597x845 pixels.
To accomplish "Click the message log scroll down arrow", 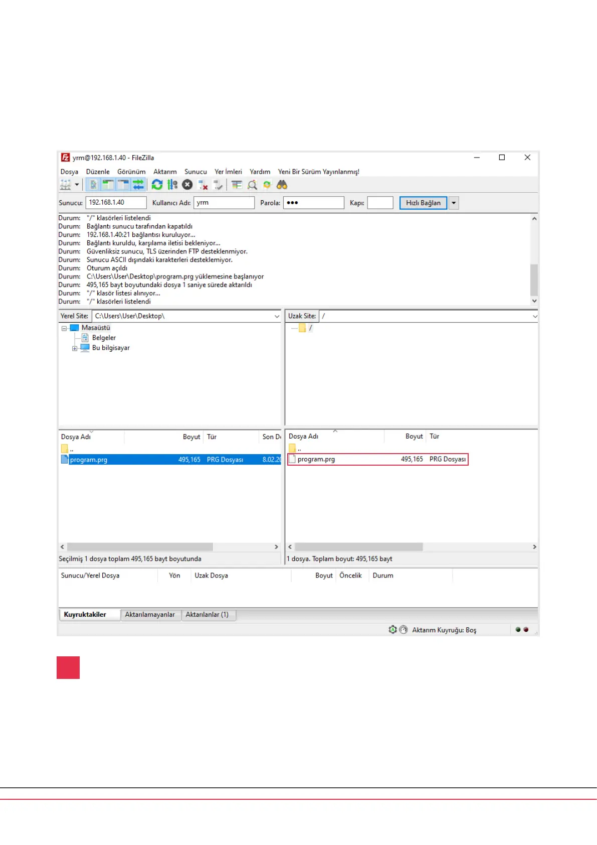I will [x=534, y=301].
